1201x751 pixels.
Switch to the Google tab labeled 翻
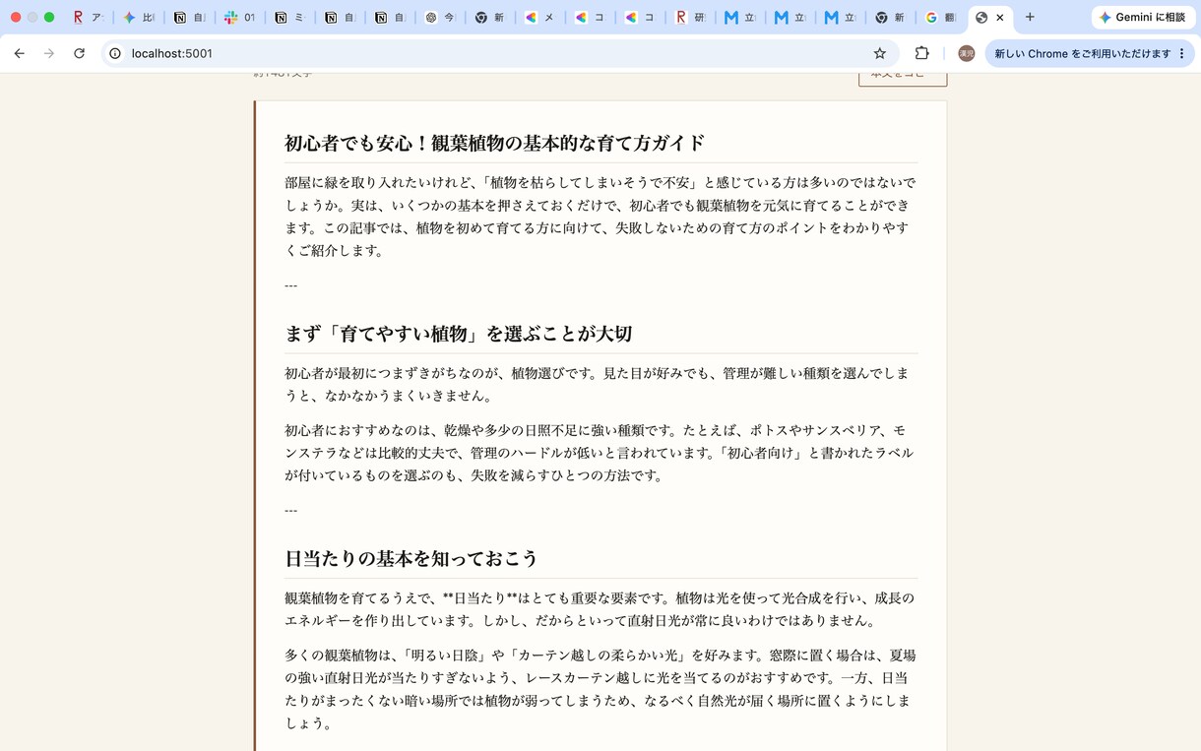click(940, 17)
